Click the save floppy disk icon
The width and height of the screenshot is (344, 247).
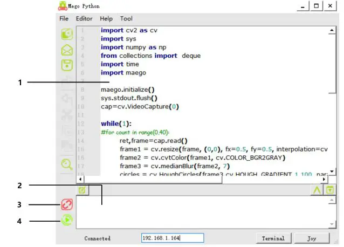(67, 65)
